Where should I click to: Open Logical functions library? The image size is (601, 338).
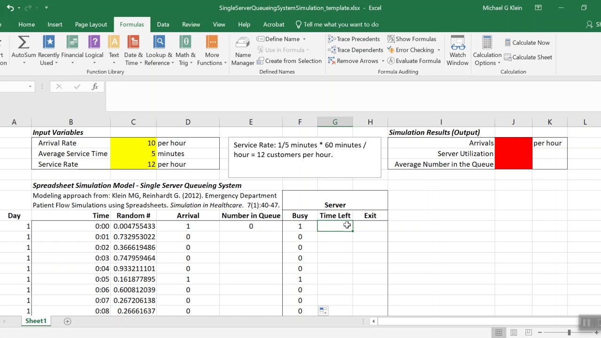(x=94, y=51)
